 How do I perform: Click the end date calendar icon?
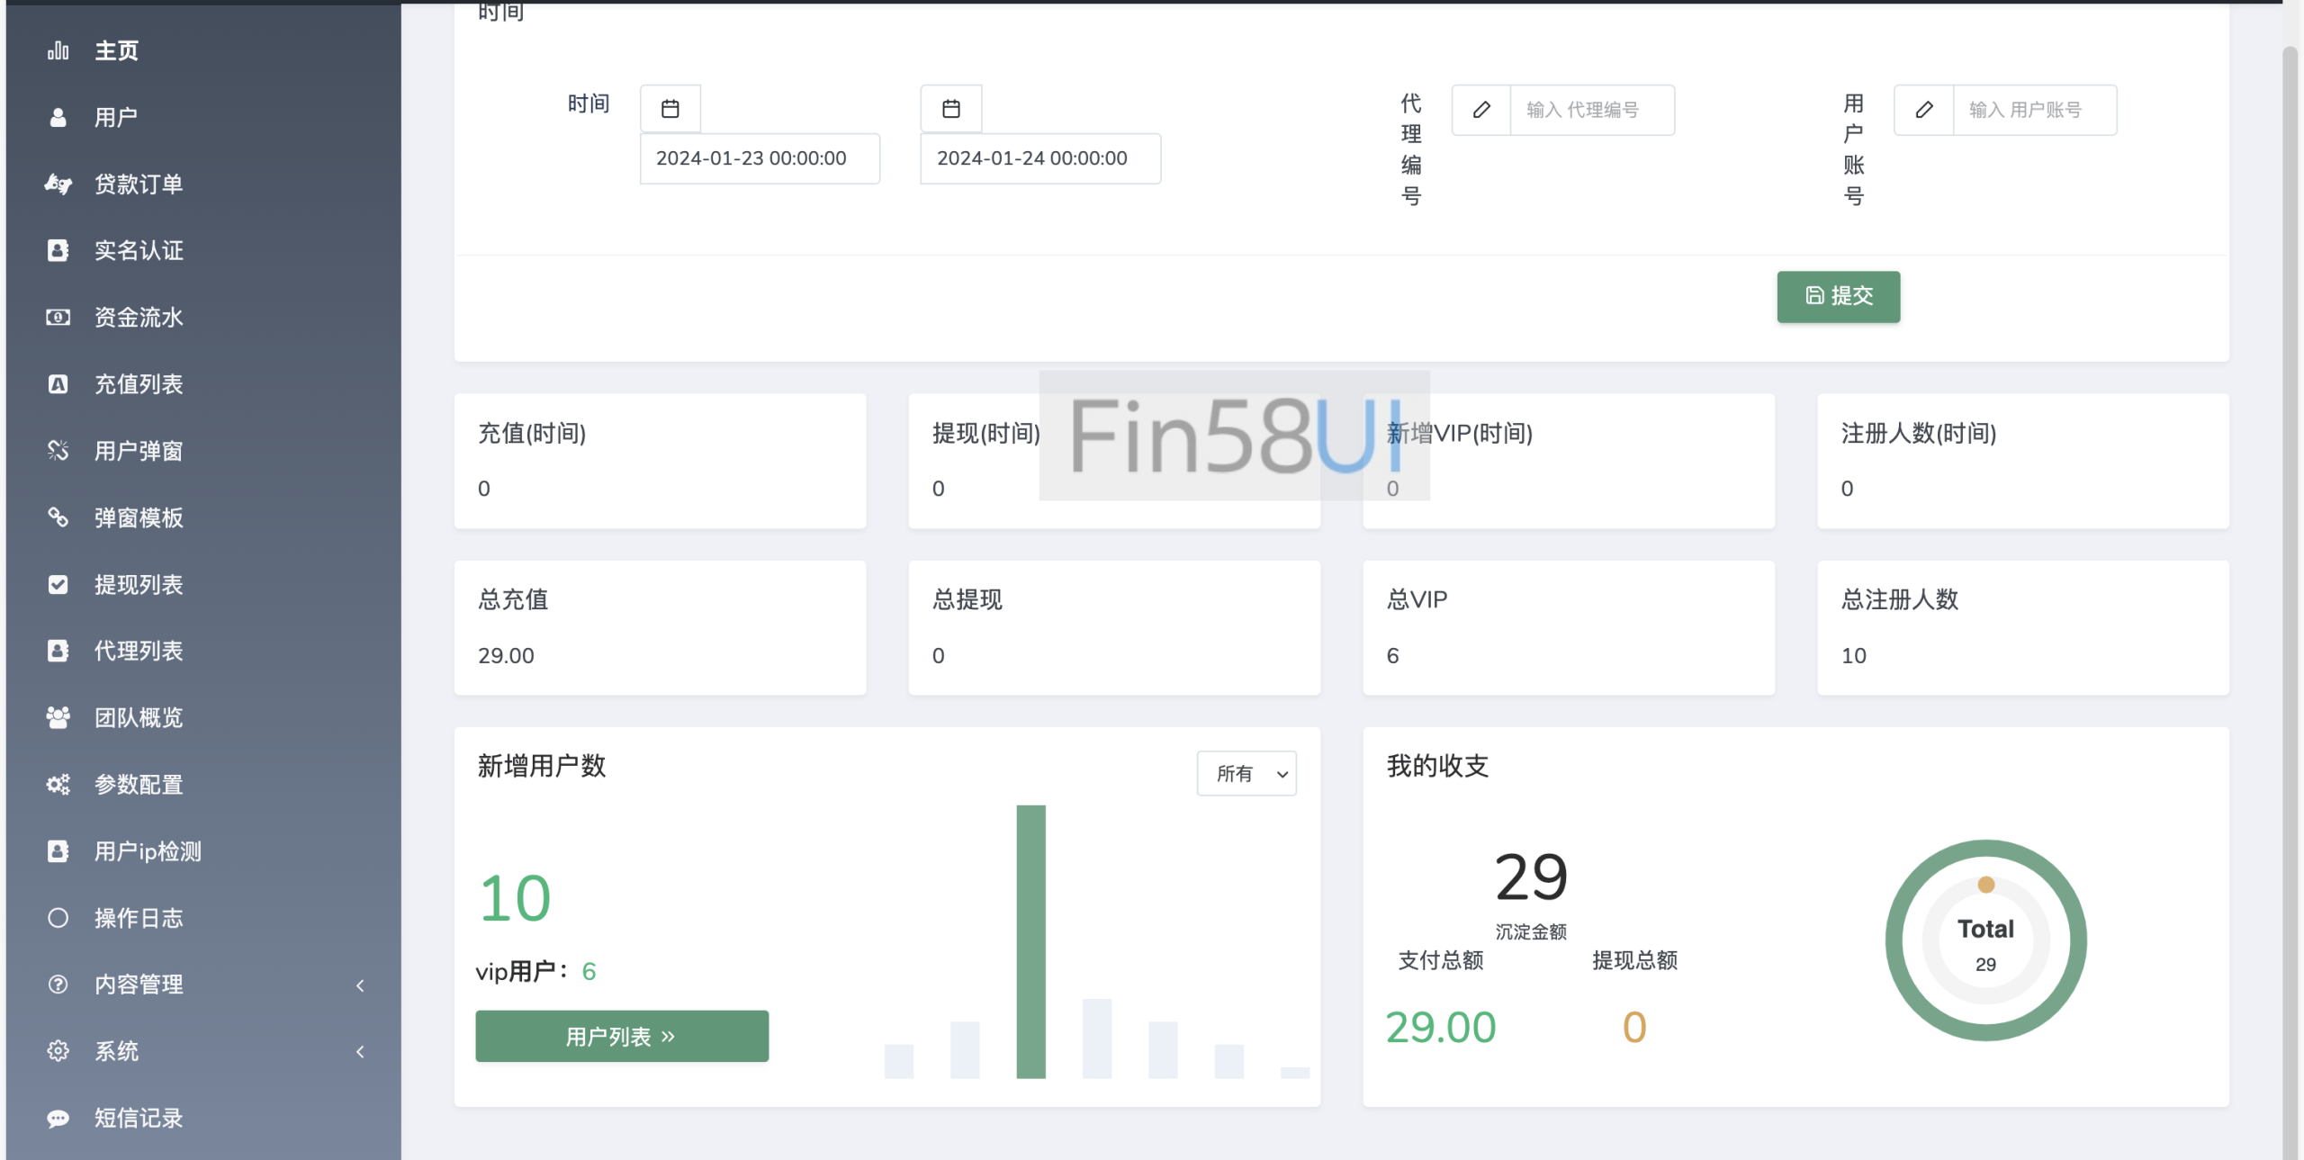(950, 109)
